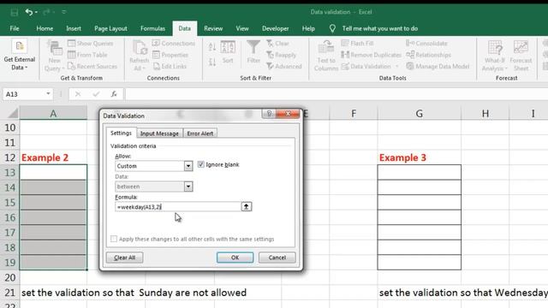Open the Help tab
This screenshot has height=308, width=548.
(x=308, y=28)
